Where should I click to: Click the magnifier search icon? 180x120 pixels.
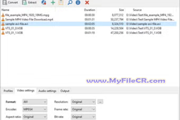tap(70, 2)
